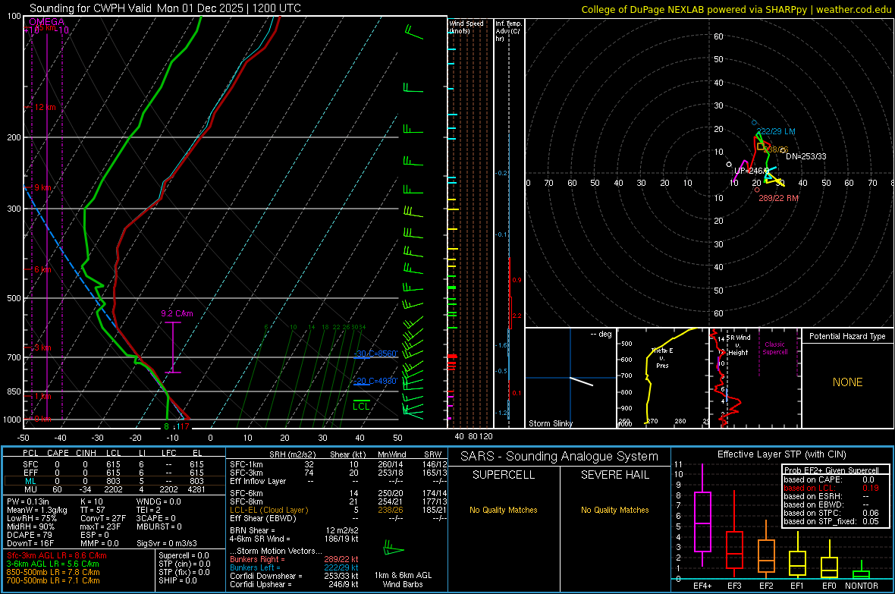The width and height of the screenshot is (895, 594).
Task: Click the Theta-E v. Pres label
Action: [x=662, y=357]
